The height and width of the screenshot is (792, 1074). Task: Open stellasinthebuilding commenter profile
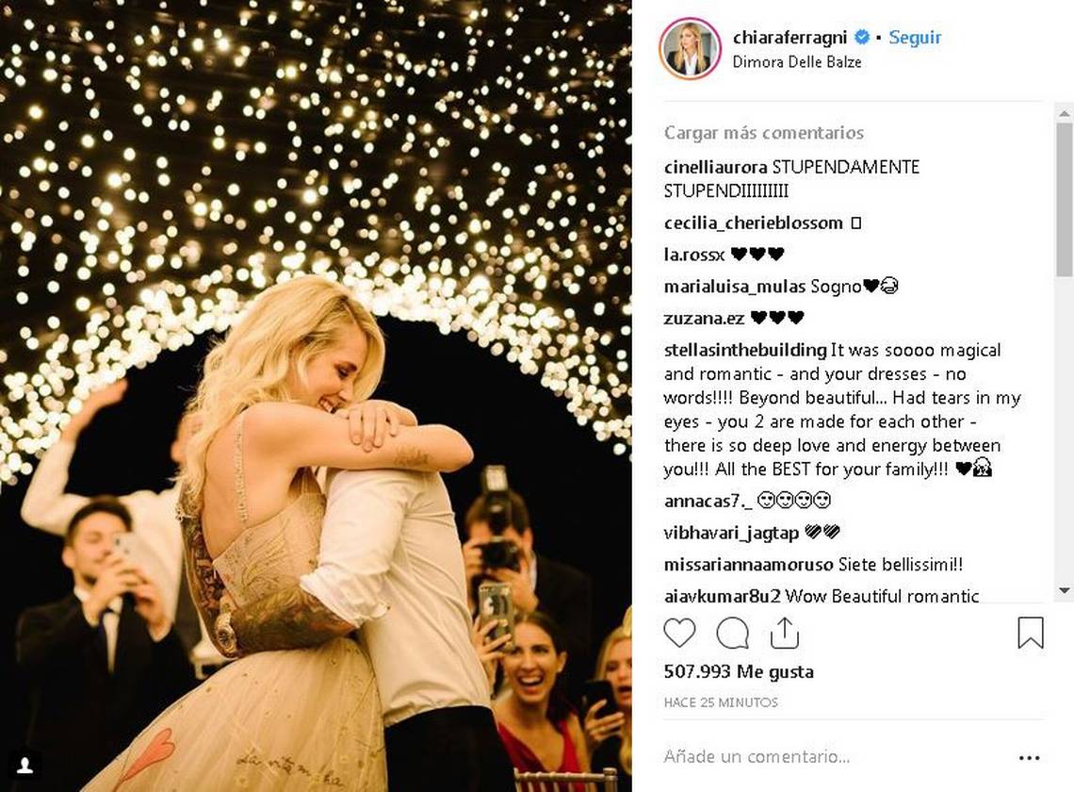[745, 351]
